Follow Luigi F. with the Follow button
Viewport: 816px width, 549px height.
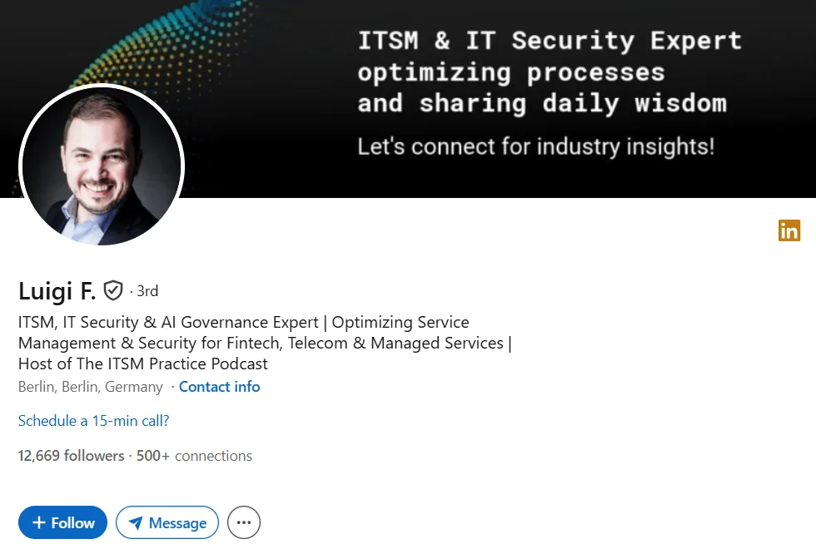coord(62,522)
